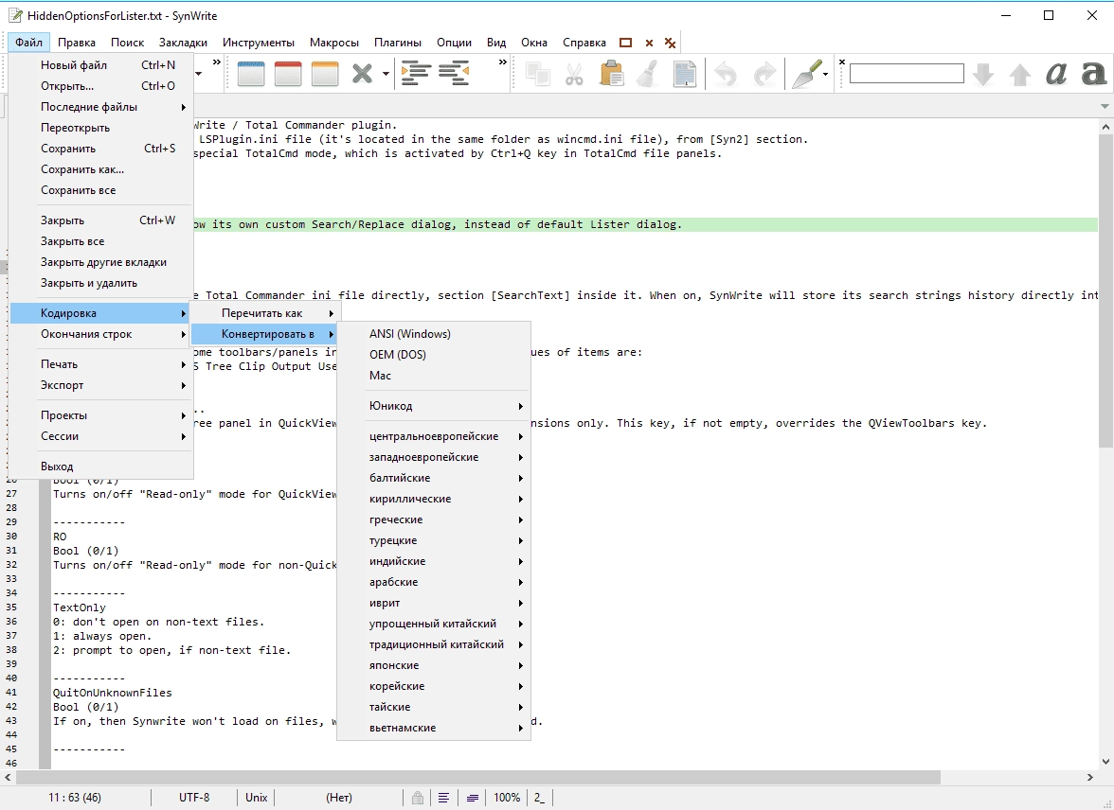Click the trowel tool icon
Image resolution: width=1114 pixels, height=810 pixels.
tap(806, 74)
